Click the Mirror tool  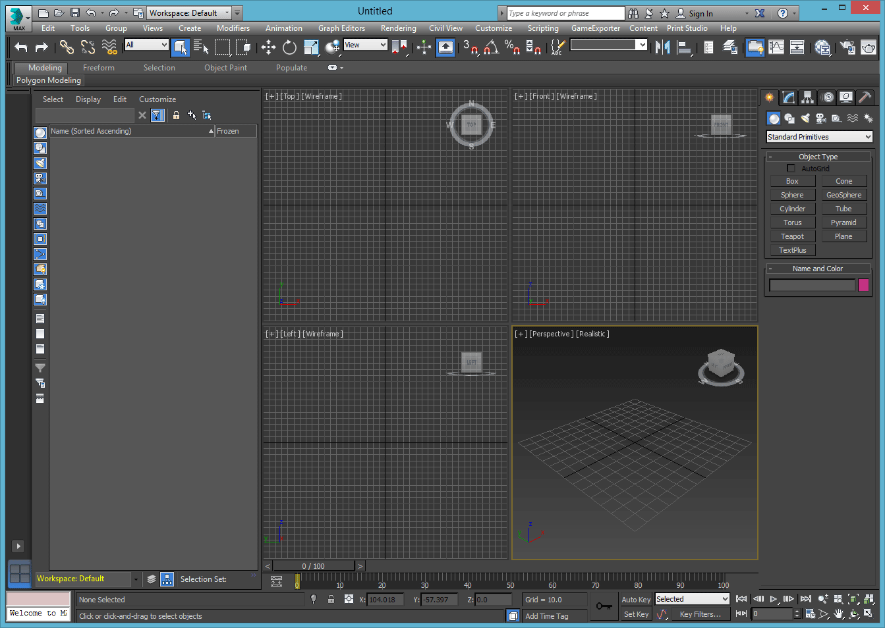[663, 47]
